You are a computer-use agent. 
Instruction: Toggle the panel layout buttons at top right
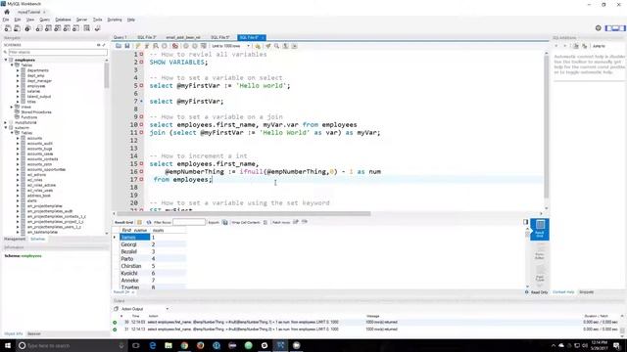615,28
